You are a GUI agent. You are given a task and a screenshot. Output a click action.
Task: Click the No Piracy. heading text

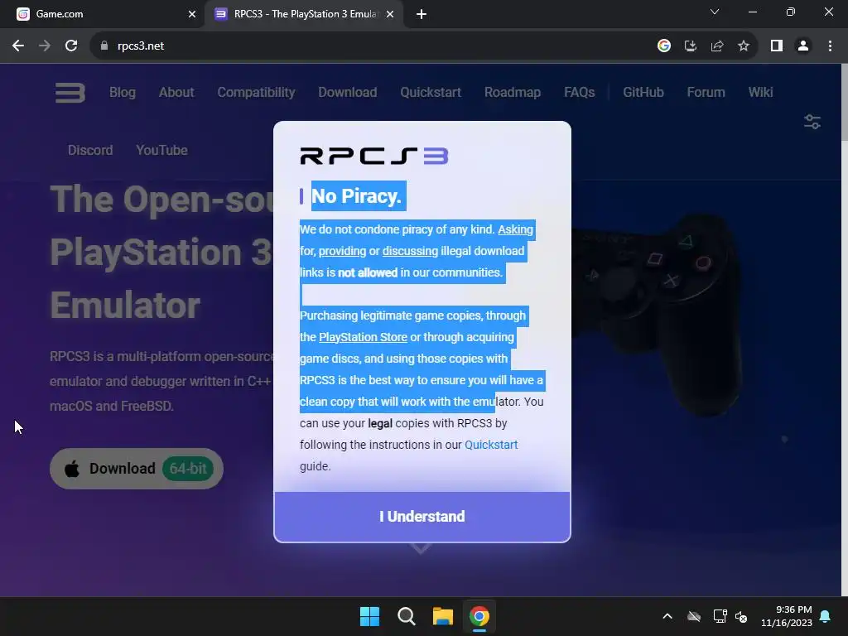[x=356, y=195]
